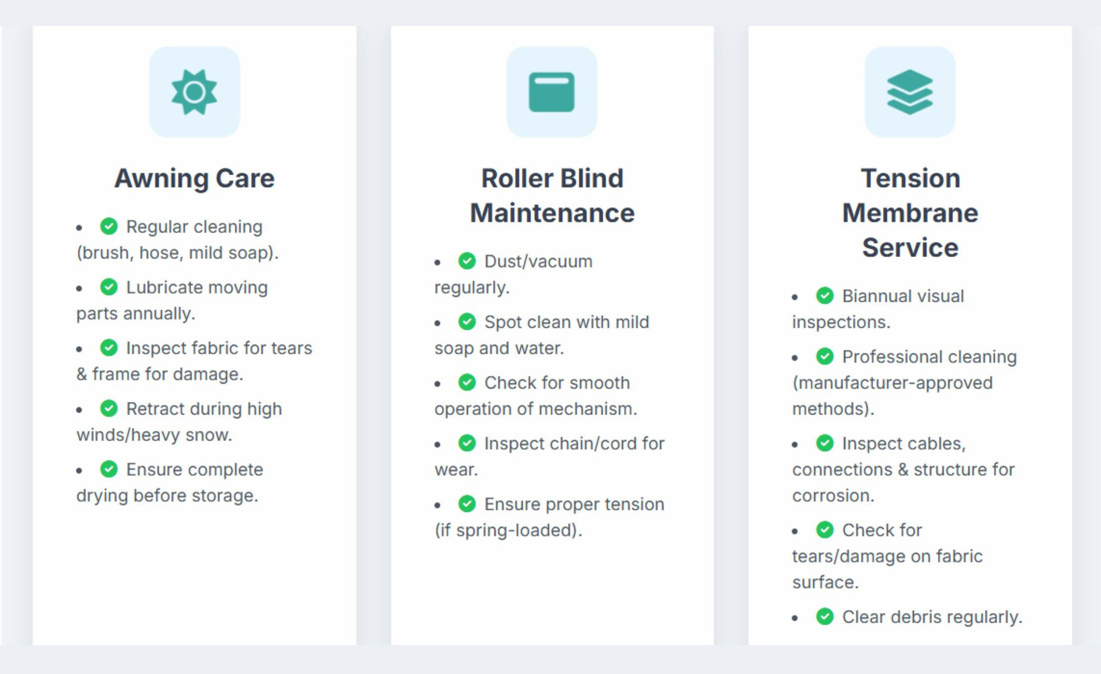1101x674 pixels.
Task: Click the 'Spot clean with mild soap' text
Action: click(542, 335)
